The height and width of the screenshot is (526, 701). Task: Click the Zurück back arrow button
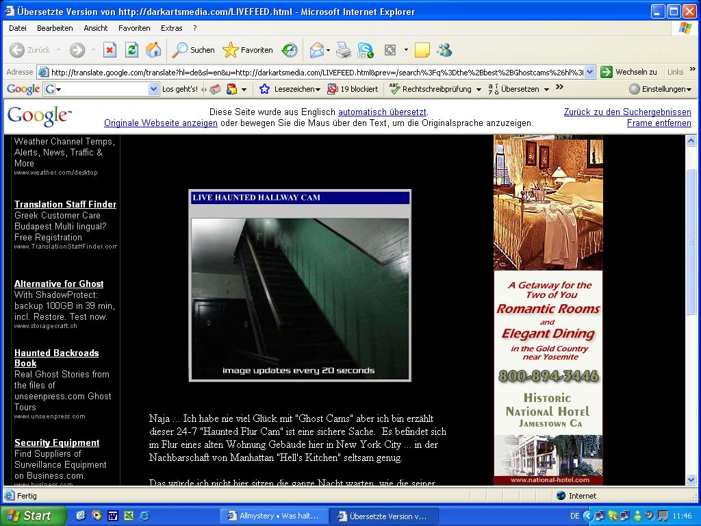click(29, 50)
